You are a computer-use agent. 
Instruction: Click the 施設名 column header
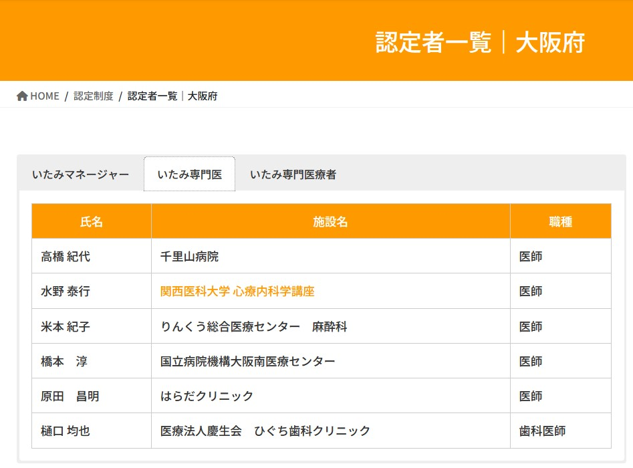[331, 221]
